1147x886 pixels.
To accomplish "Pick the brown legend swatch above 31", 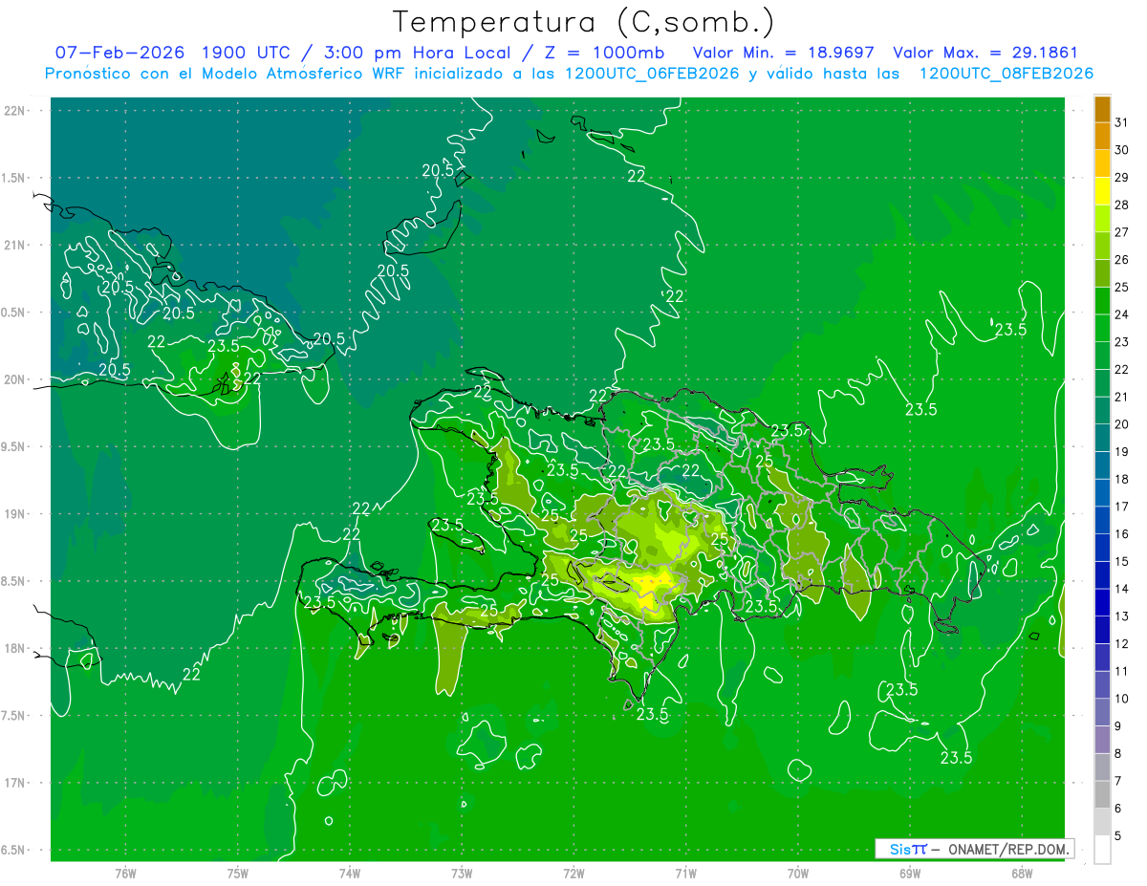I will [x=1102, y=108].
